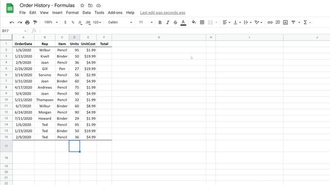Open the Format menu
330x185 pixels.
[x=72, y=12]
